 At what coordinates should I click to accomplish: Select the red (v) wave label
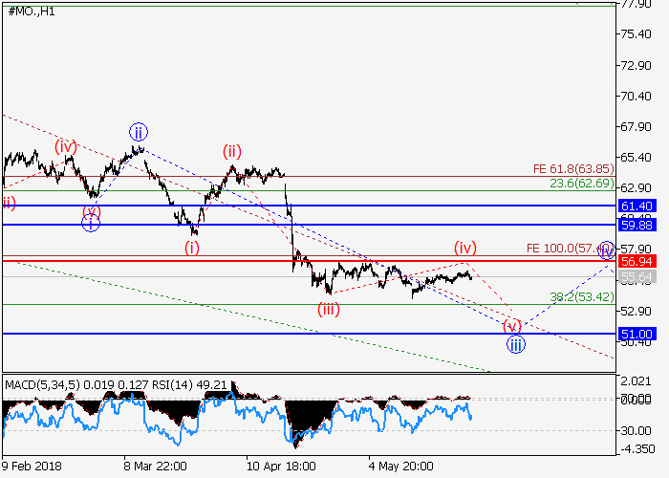pos(512,325)
